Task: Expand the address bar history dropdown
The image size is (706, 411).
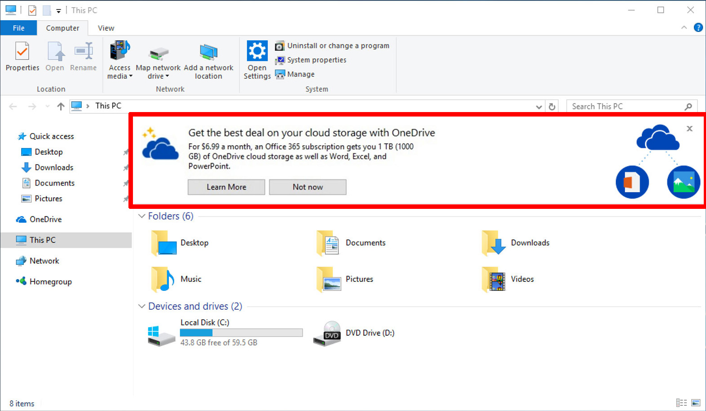Action: point(539,107)
